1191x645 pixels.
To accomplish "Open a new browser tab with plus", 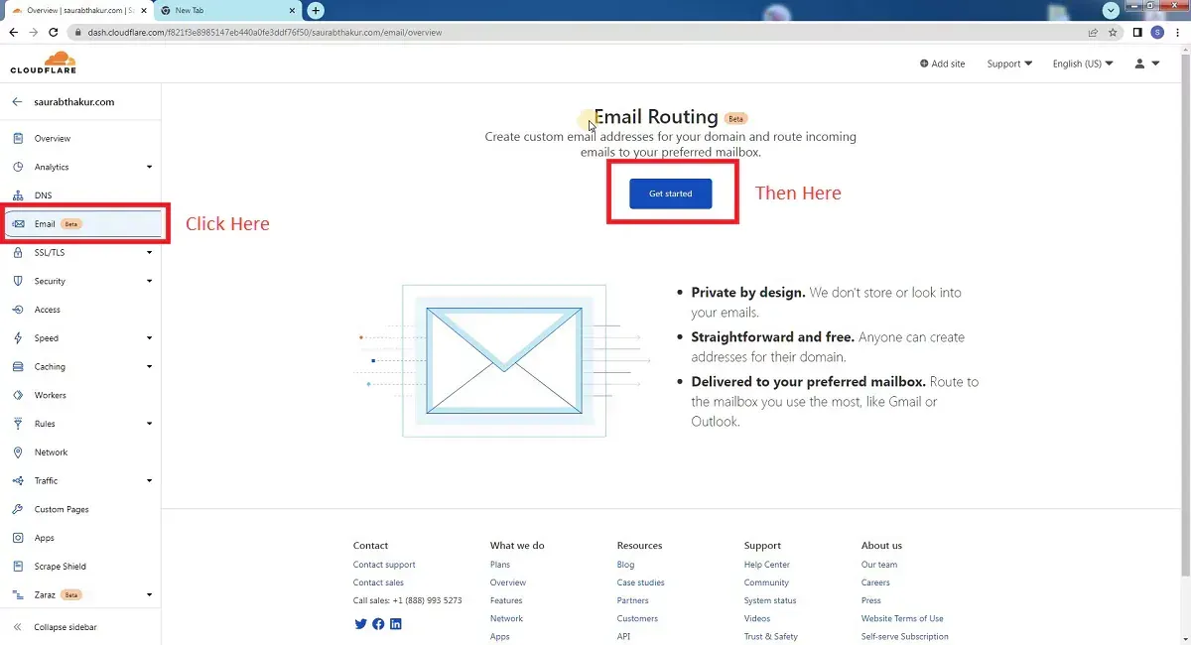I will click(316, 10).
